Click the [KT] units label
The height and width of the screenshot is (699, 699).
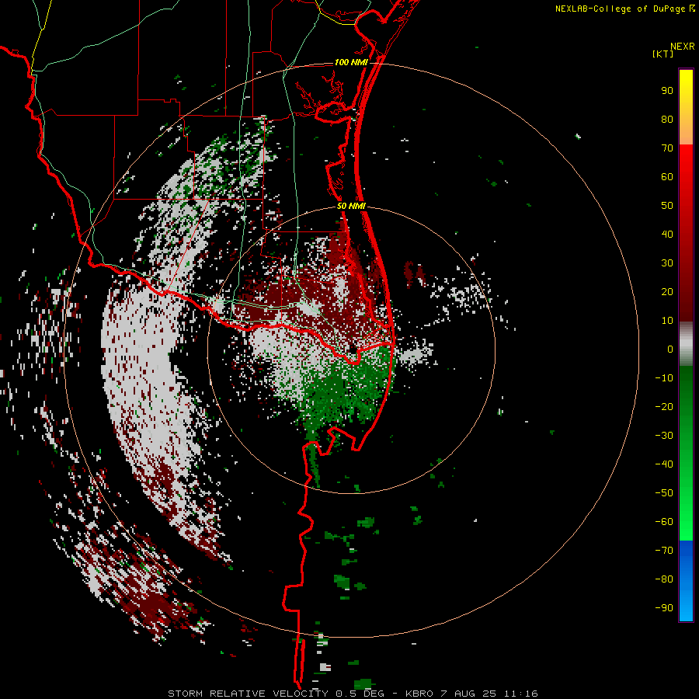[663, 54]
